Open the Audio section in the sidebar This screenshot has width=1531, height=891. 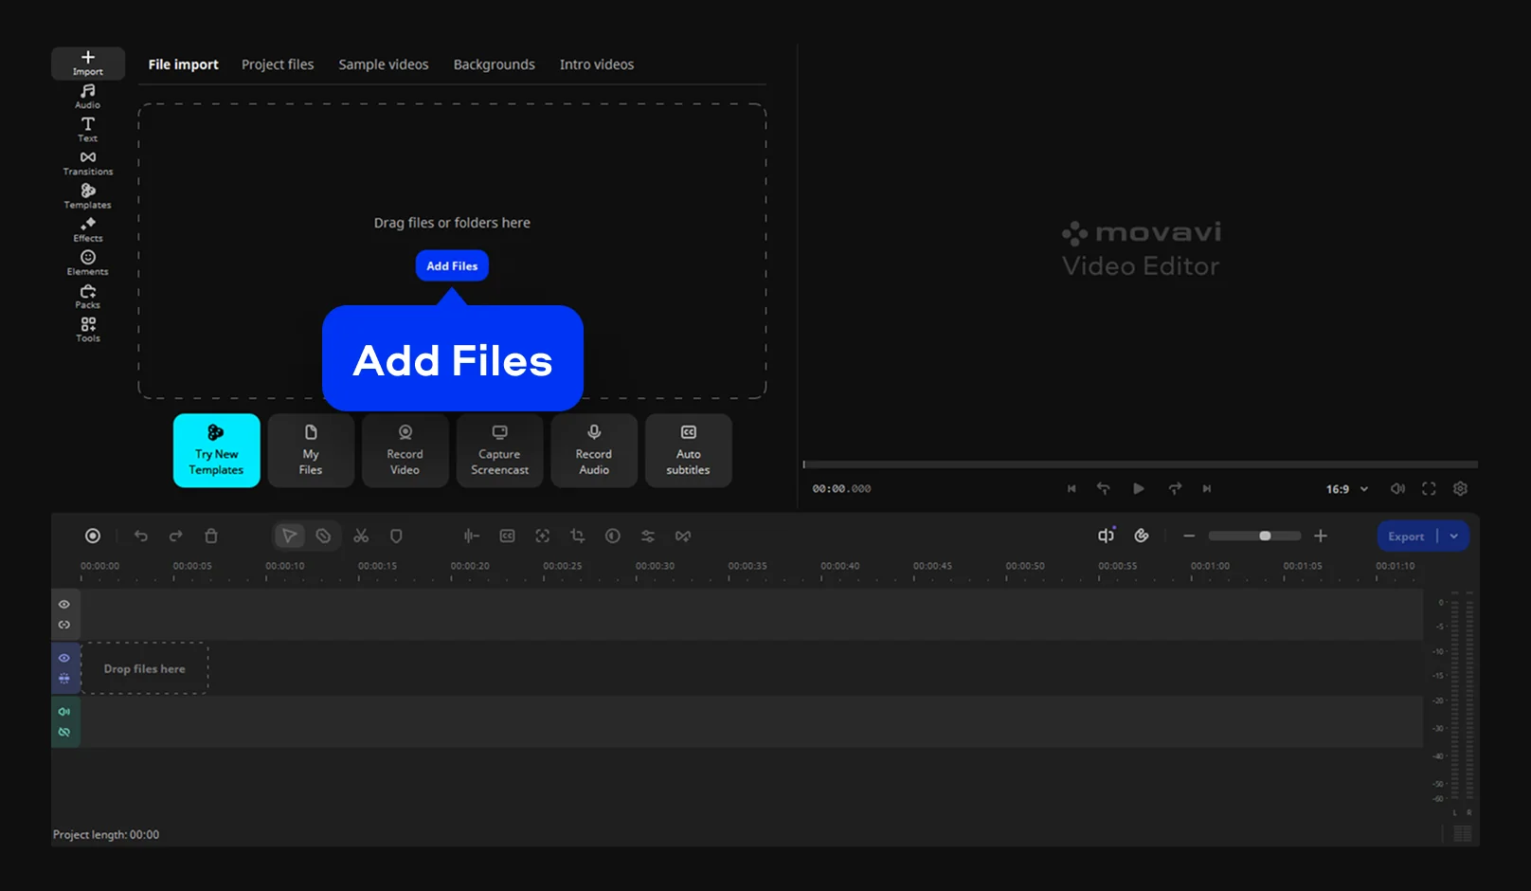[88, 97]
